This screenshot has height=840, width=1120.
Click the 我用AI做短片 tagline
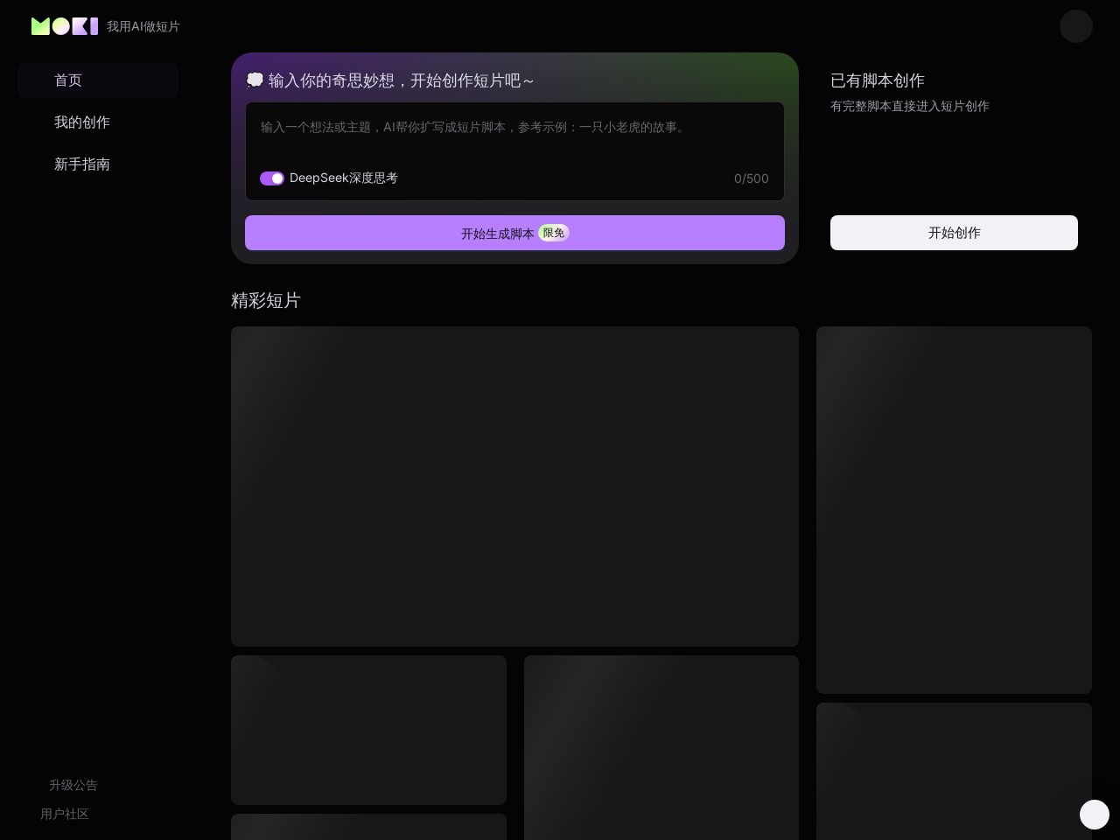coord(143,26)
